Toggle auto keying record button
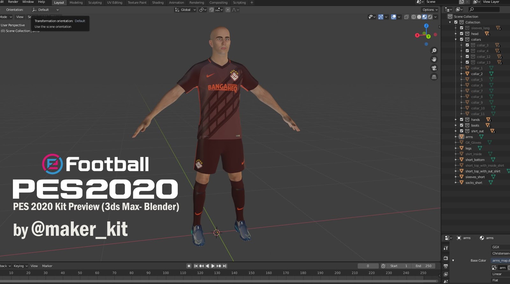 pos(189,266)
